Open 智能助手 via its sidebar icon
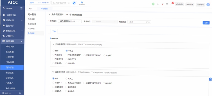This screenshot has height=96, width=212. point(4,26)
